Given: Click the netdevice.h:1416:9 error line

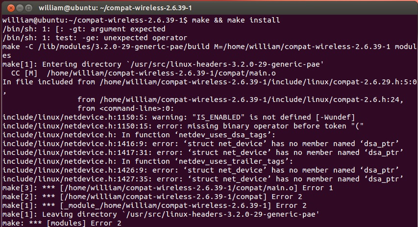Looking at the screenshot, I should pyautogui.click(x=200, y=144).
